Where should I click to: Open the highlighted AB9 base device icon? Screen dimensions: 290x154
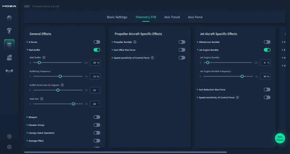point(9,44)
